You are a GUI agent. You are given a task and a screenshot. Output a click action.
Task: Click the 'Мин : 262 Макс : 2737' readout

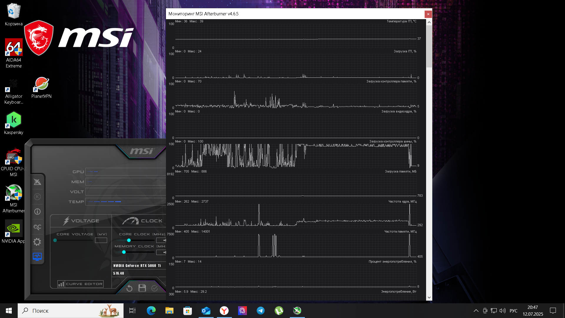click(192, 201)
